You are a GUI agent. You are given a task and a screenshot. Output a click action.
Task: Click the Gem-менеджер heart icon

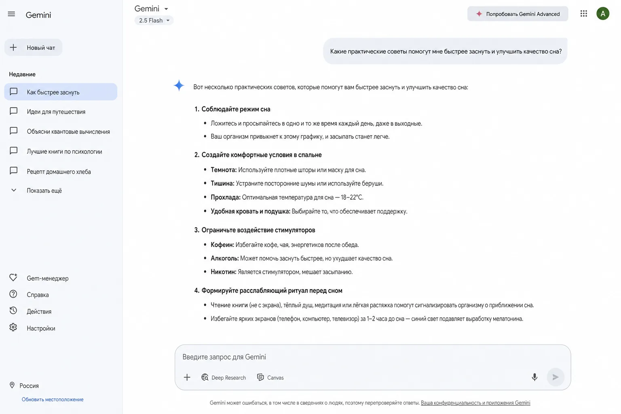click(x=13, y=277)
